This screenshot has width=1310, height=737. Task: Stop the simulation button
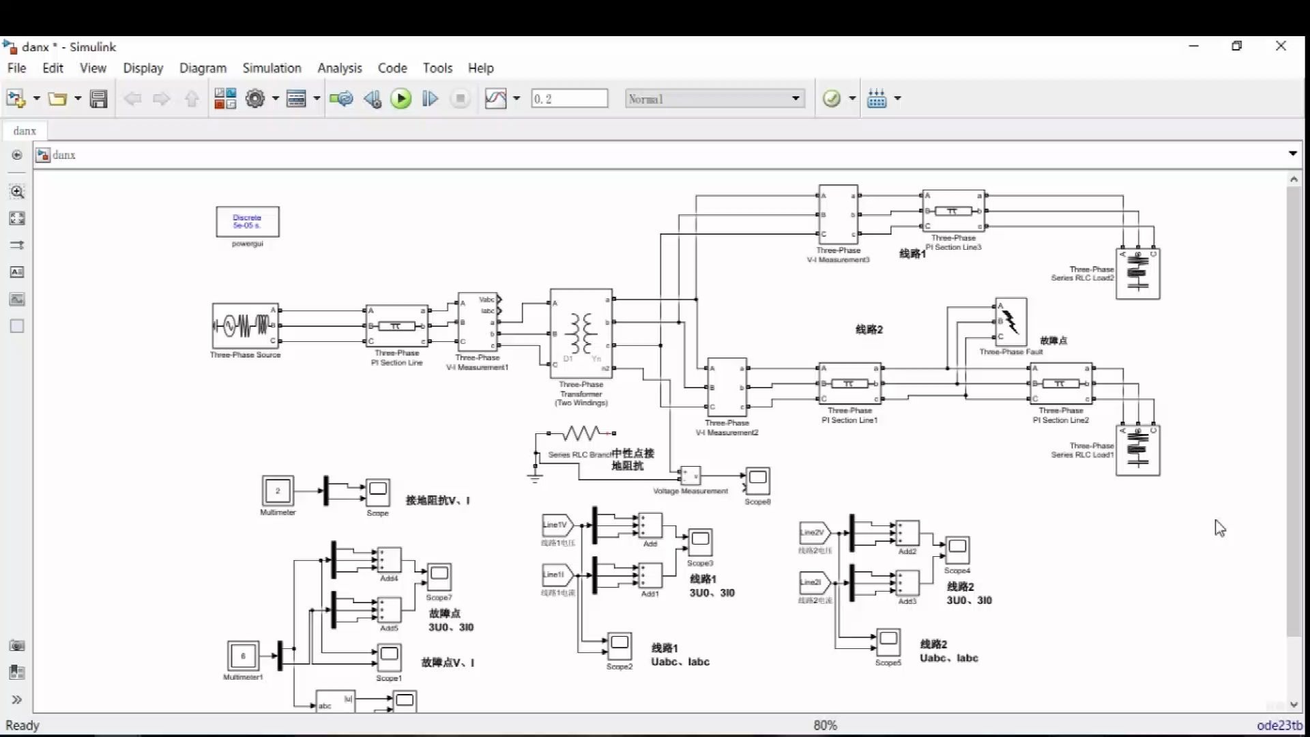[461, 99]
